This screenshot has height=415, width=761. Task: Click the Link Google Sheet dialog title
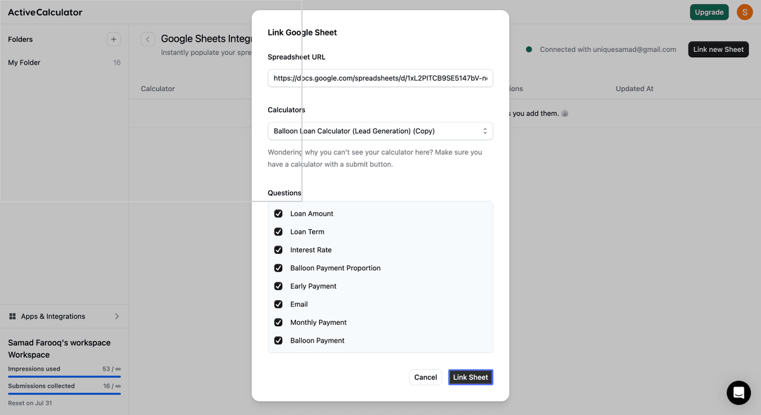tap(302, 32)
